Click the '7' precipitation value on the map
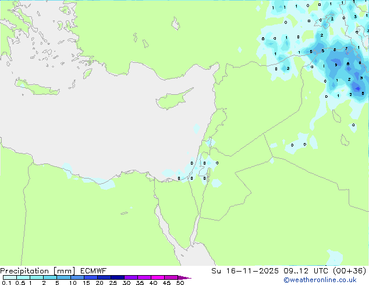 346,49
